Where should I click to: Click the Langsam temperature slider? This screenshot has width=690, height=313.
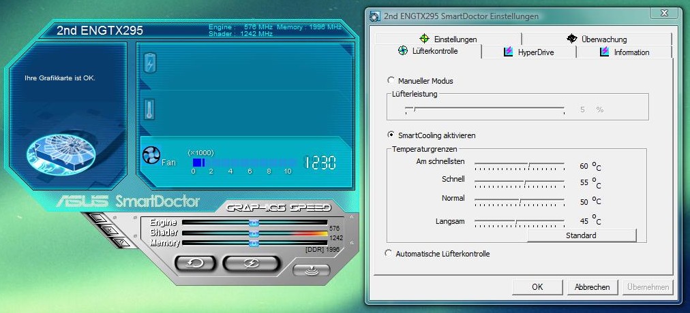520,223
